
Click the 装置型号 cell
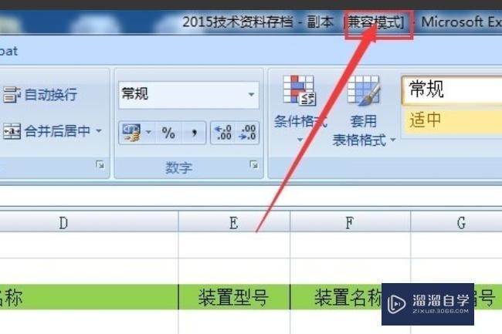(x=234, y=297)
